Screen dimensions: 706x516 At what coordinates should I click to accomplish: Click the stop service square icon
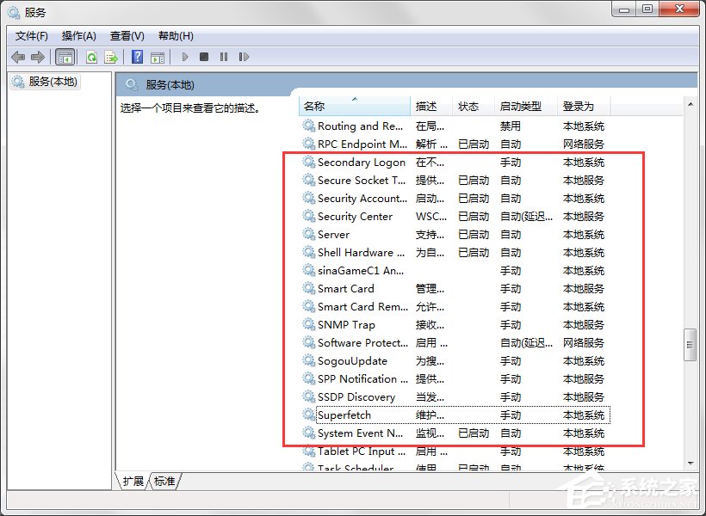(x=204, y=57)
